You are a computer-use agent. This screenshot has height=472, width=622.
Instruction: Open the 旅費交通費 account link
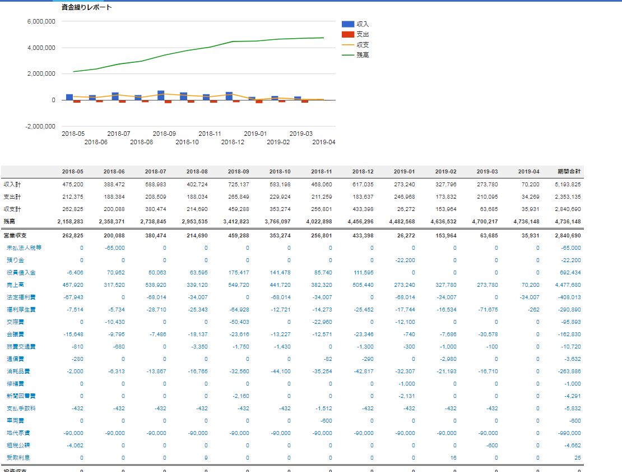(21, 347)
